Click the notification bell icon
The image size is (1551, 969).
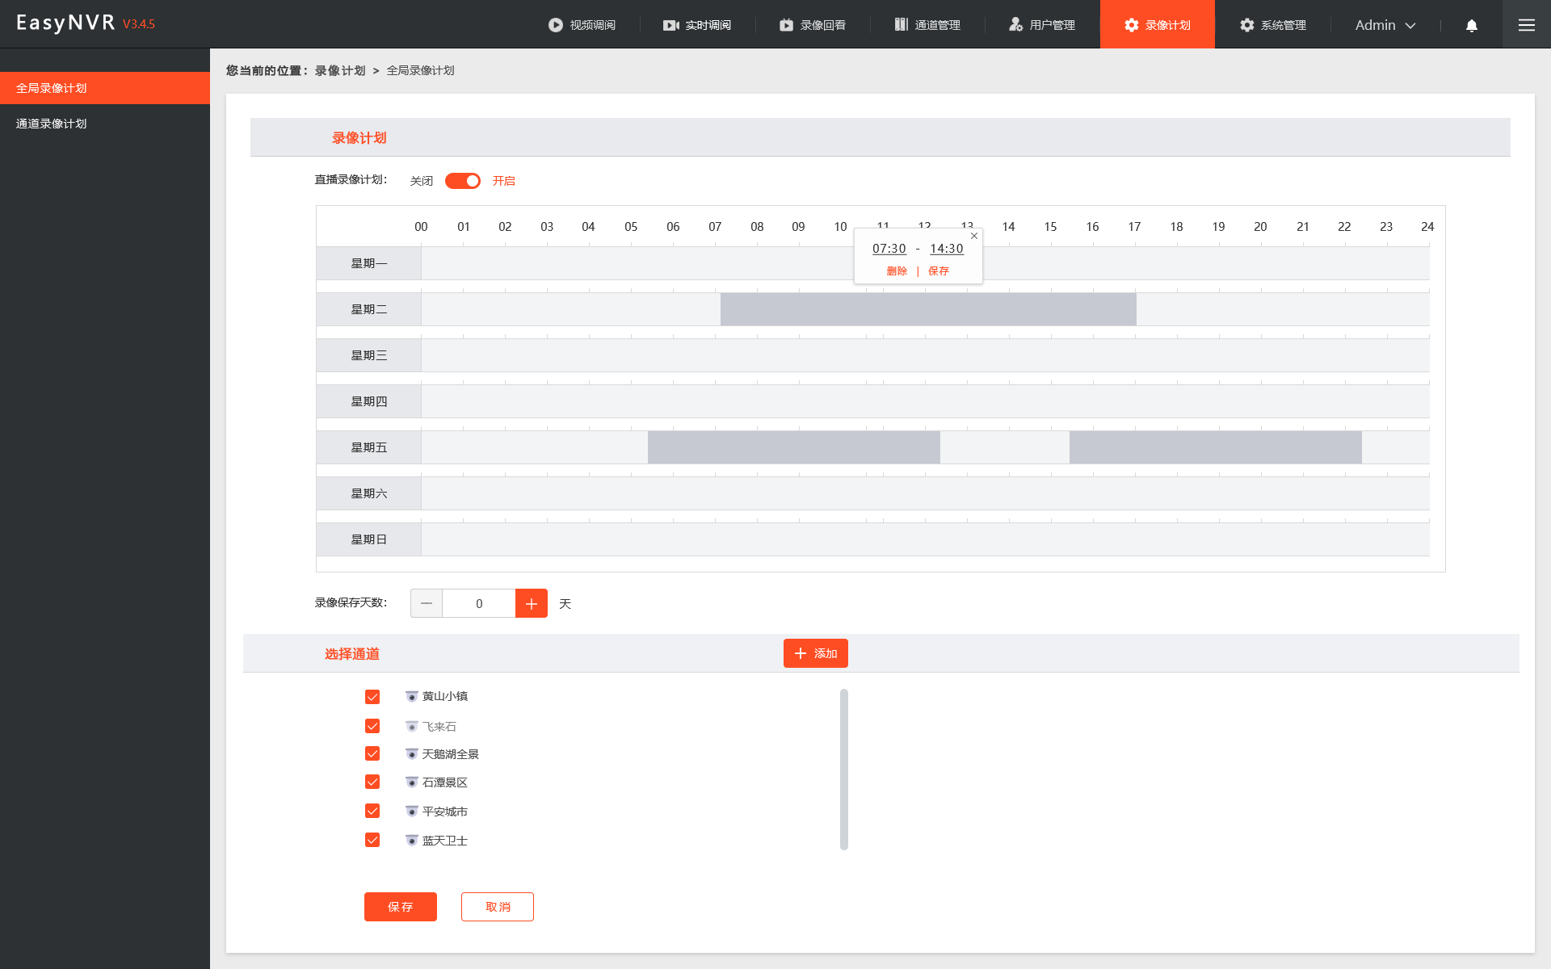[x=1471, y=24]
